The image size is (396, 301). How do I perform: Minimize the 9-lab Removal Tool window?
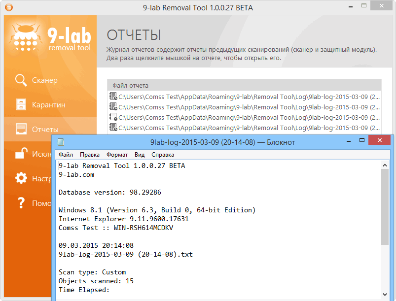click(351, 6)
